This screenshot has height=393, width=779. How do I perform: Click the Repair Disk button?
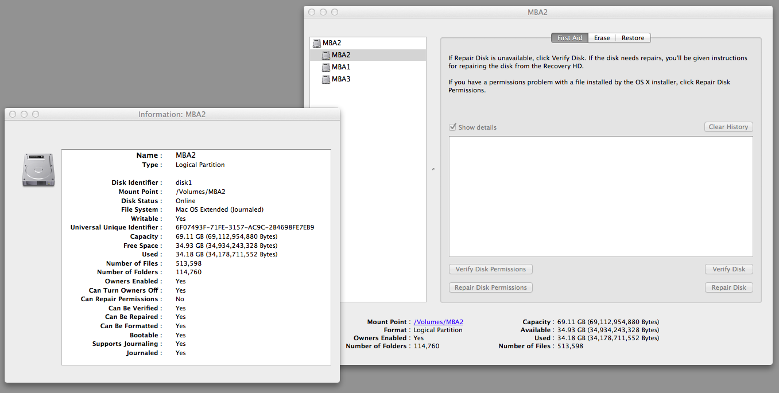[728, 287]
